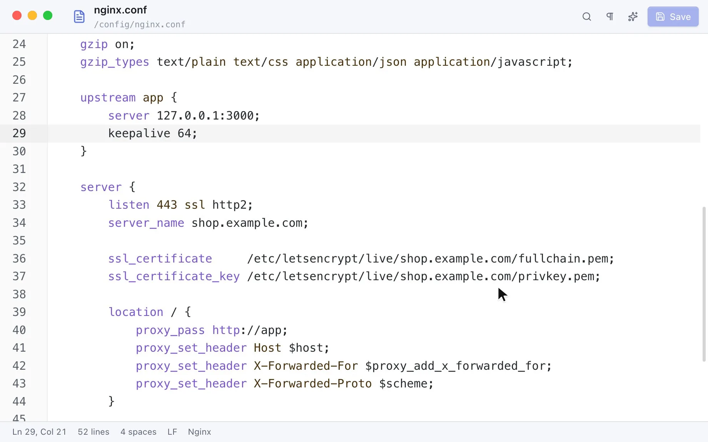Click 'shop.example.com;' after server_name
The image size is (708, 442).
pos(250,223)
